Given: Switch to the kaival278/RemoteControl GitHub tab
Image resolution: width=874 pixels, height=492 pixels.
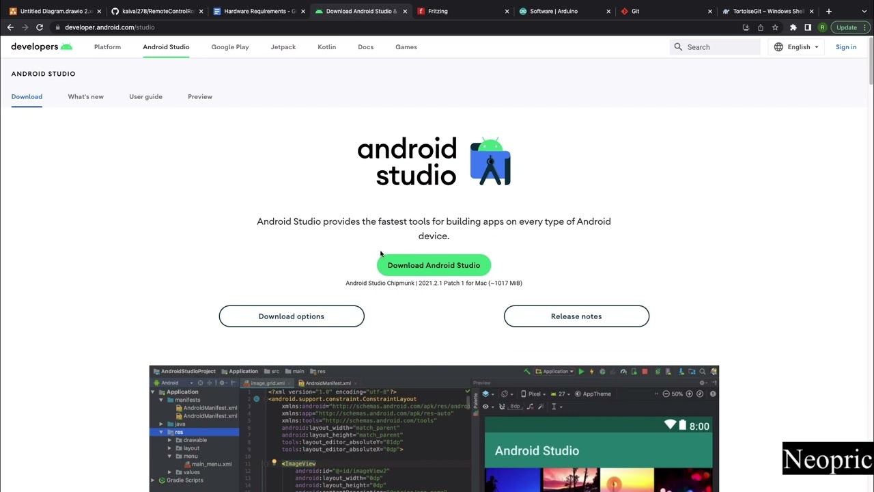Looking at the screenshot, I should click(156, 11).
